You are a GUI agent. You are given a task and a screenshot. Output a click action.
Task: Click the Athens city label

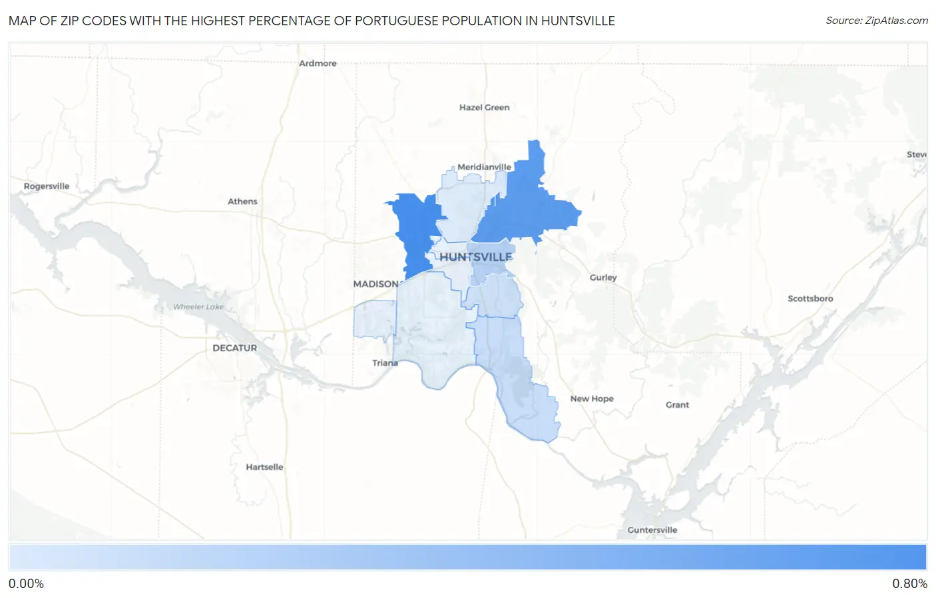[242, 202]
